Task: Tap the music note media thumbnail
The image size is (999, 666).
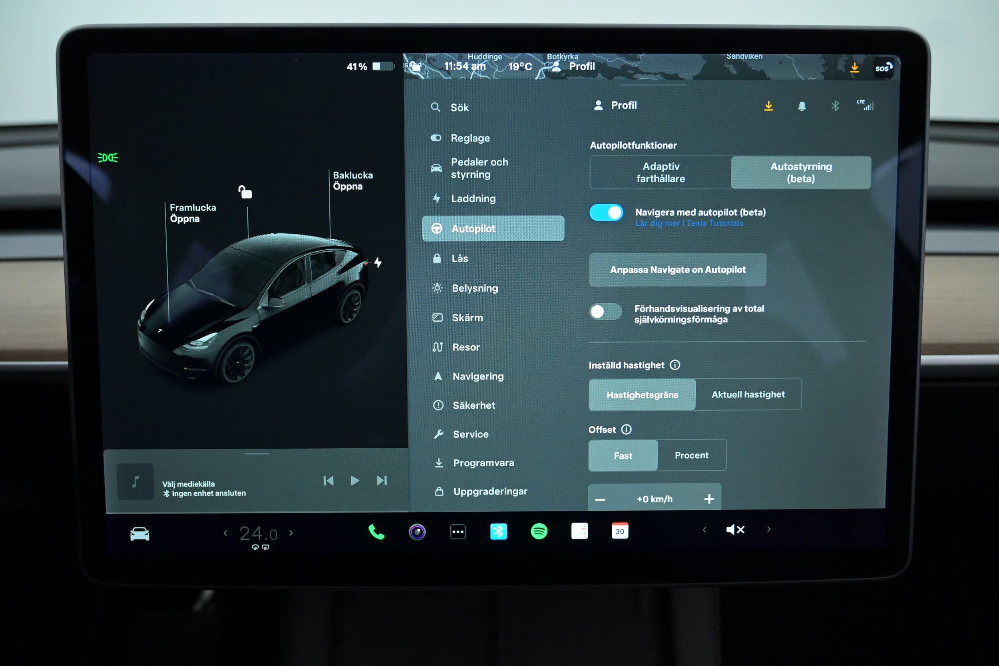Action: click(x=135, y=481)
